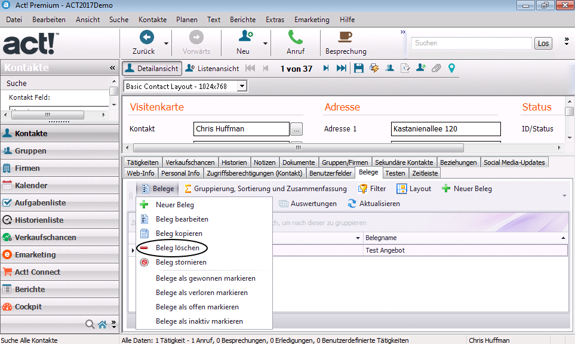575x344 pixels.
Task: Click the two-person contacts toolbar icon
Action: click(389, 68)
